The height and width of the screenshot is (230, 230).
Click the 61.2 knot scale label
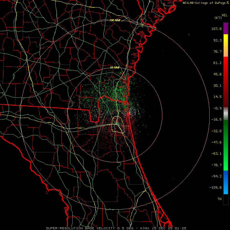217,63
